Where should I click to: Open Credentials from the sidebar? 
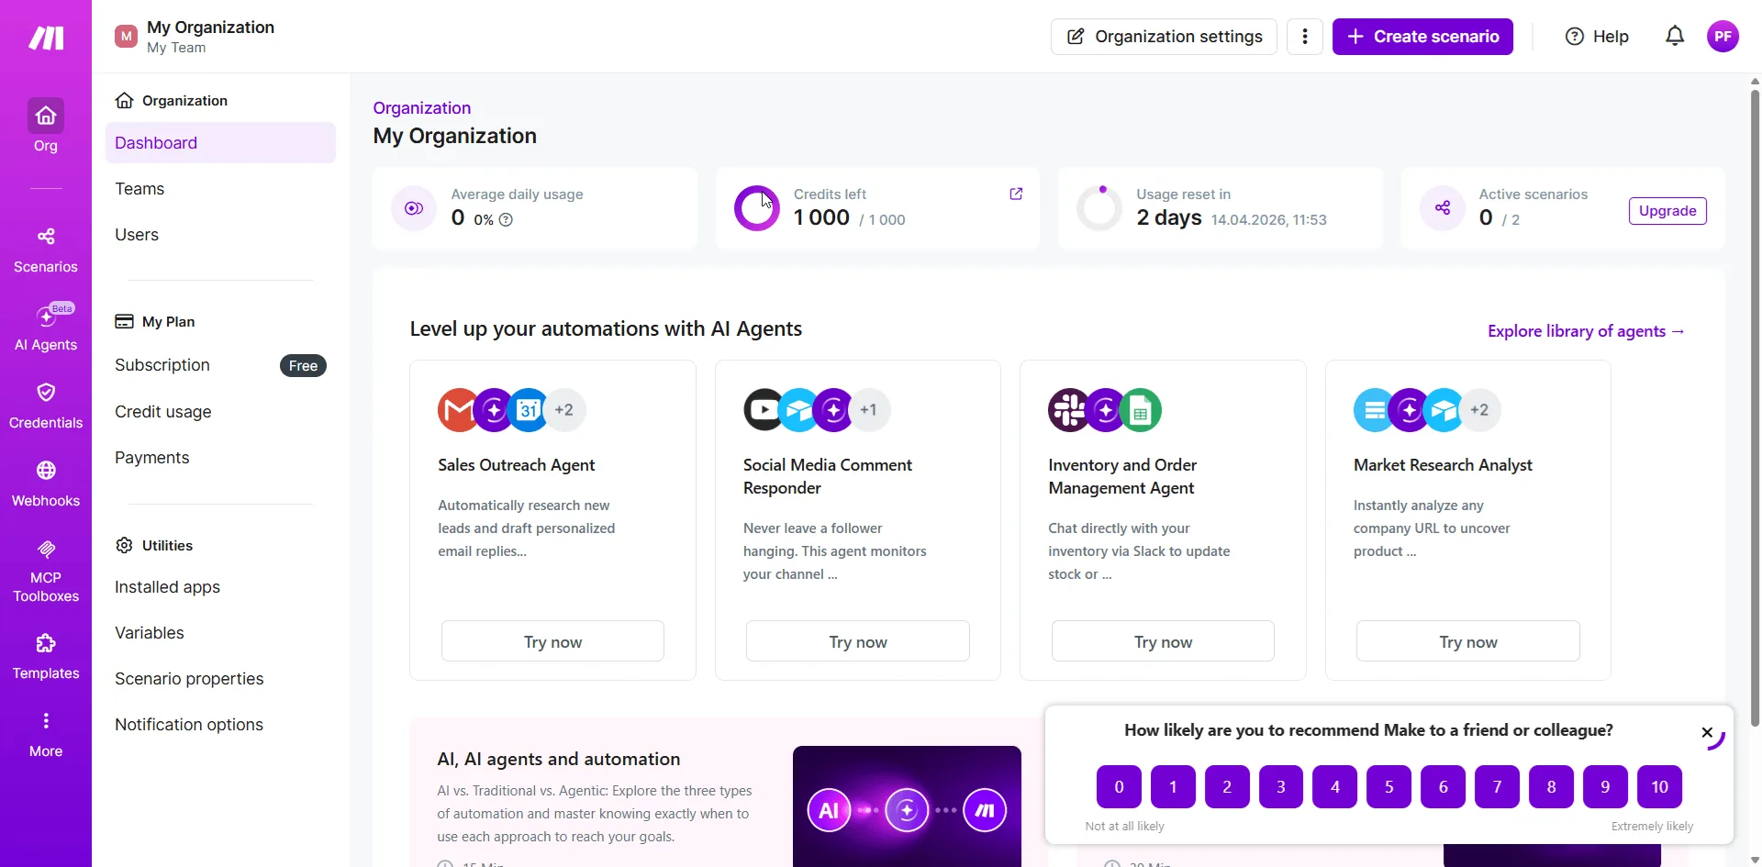(x=46, y=406)
